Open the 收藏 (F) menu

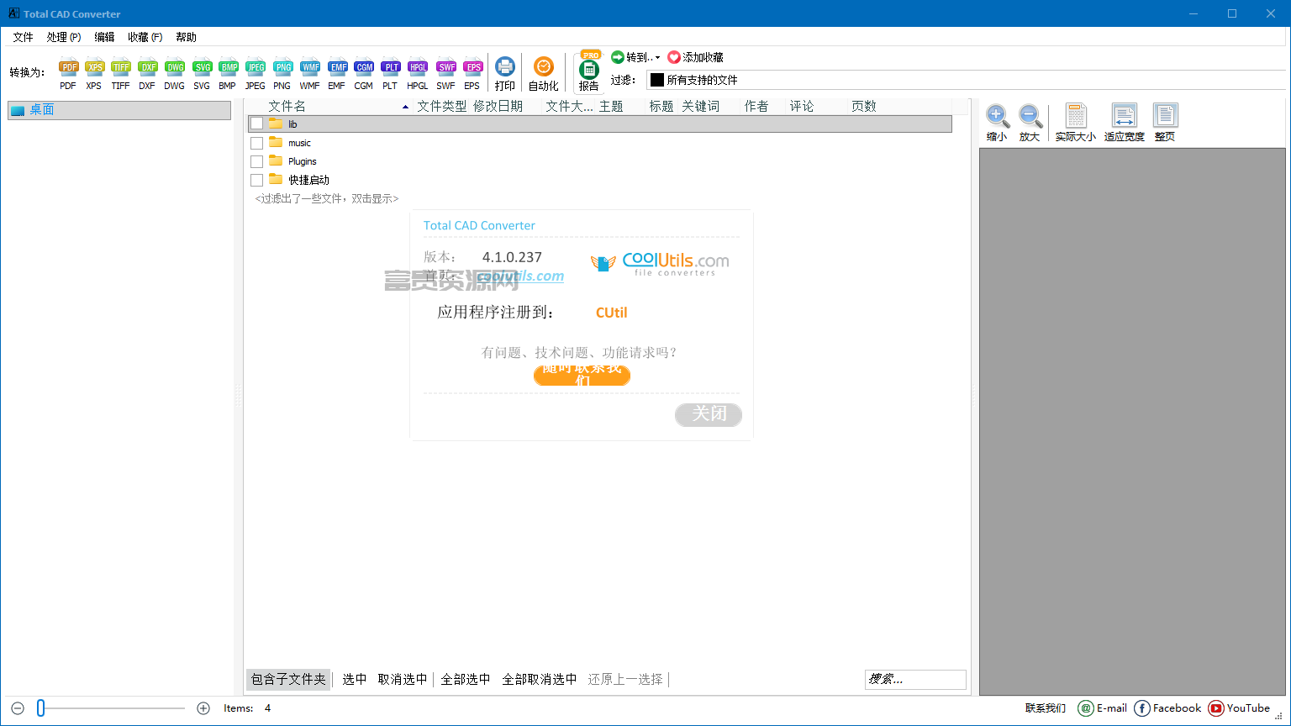pos(145,37)
